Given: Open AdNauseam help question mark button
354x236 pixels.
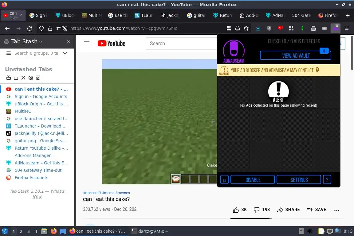Looking at the screenshot, I should point(327,180).
